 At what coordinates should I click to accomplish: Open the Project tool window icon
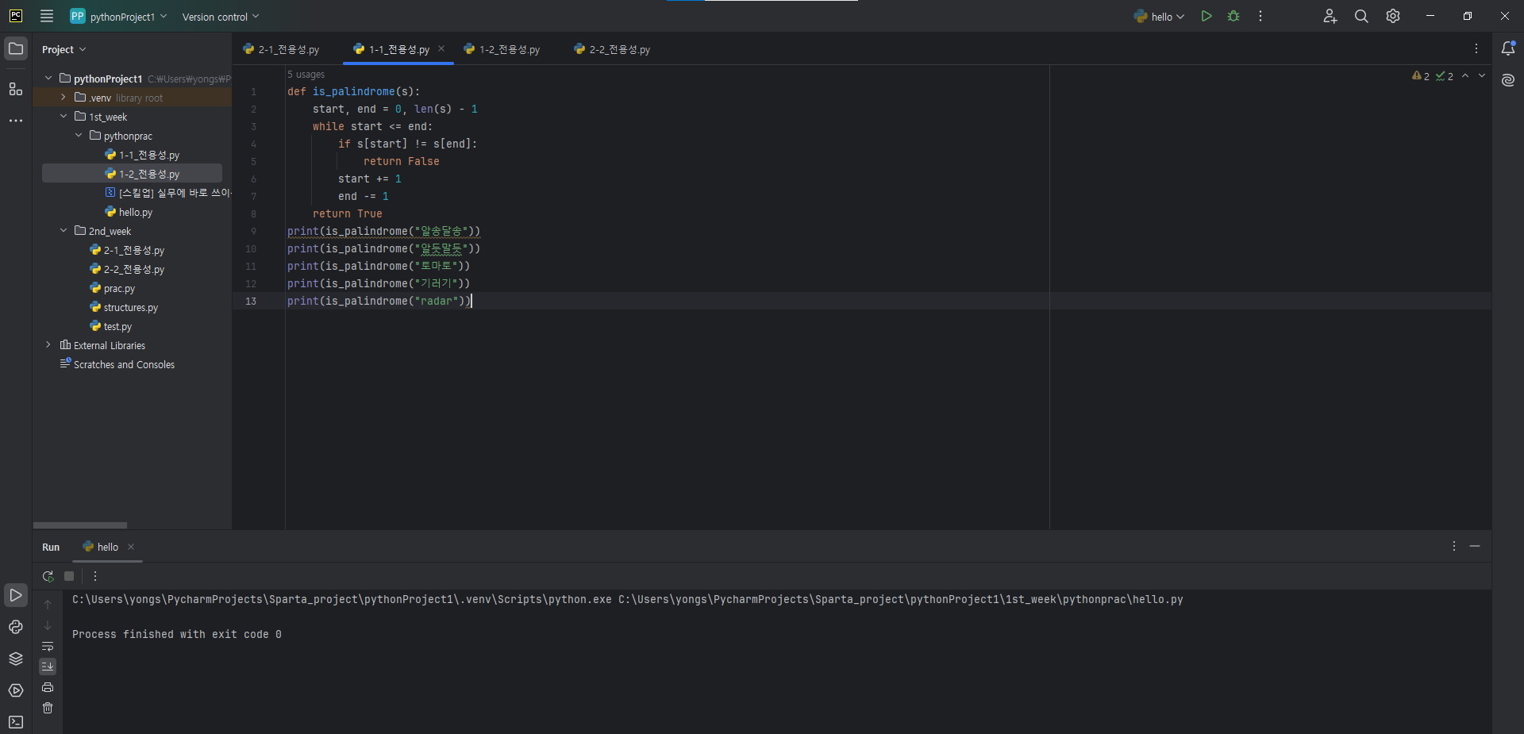pyautogui.click(x=16, y=49)
